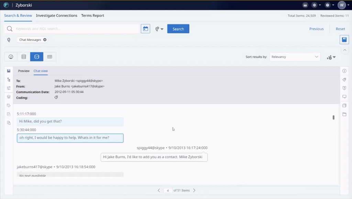Click the From sender Jake Burns
This screenshot has height=199, width=352.
click(79, 86)
